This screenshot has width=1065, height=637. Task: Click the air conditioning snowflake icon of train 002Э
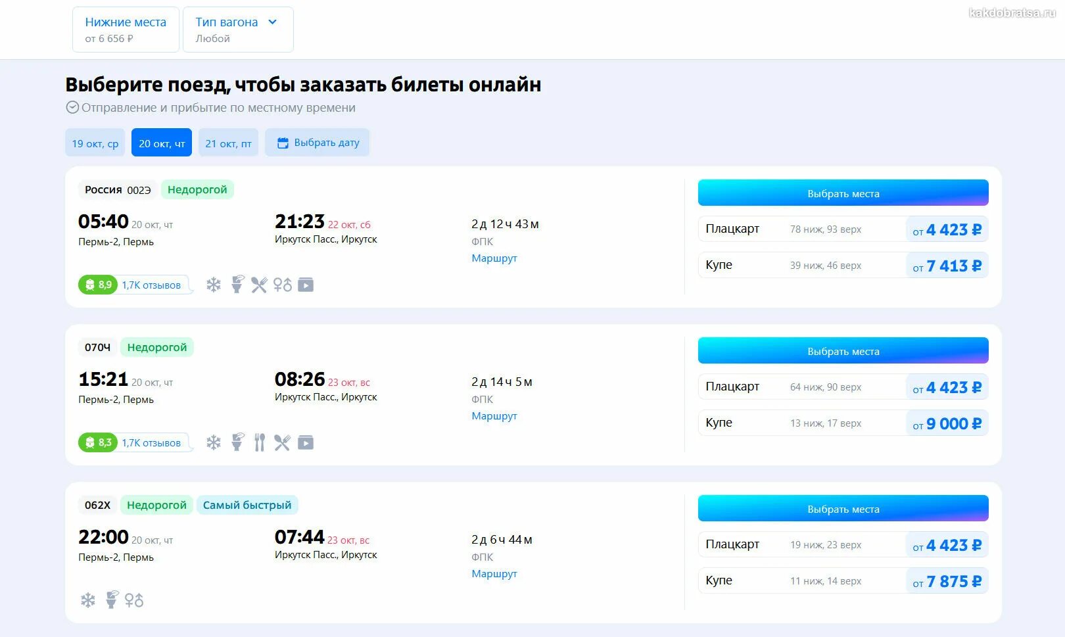(214, 285)
